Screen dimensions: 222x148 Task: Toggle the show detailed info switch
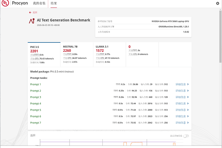(186, 136)
